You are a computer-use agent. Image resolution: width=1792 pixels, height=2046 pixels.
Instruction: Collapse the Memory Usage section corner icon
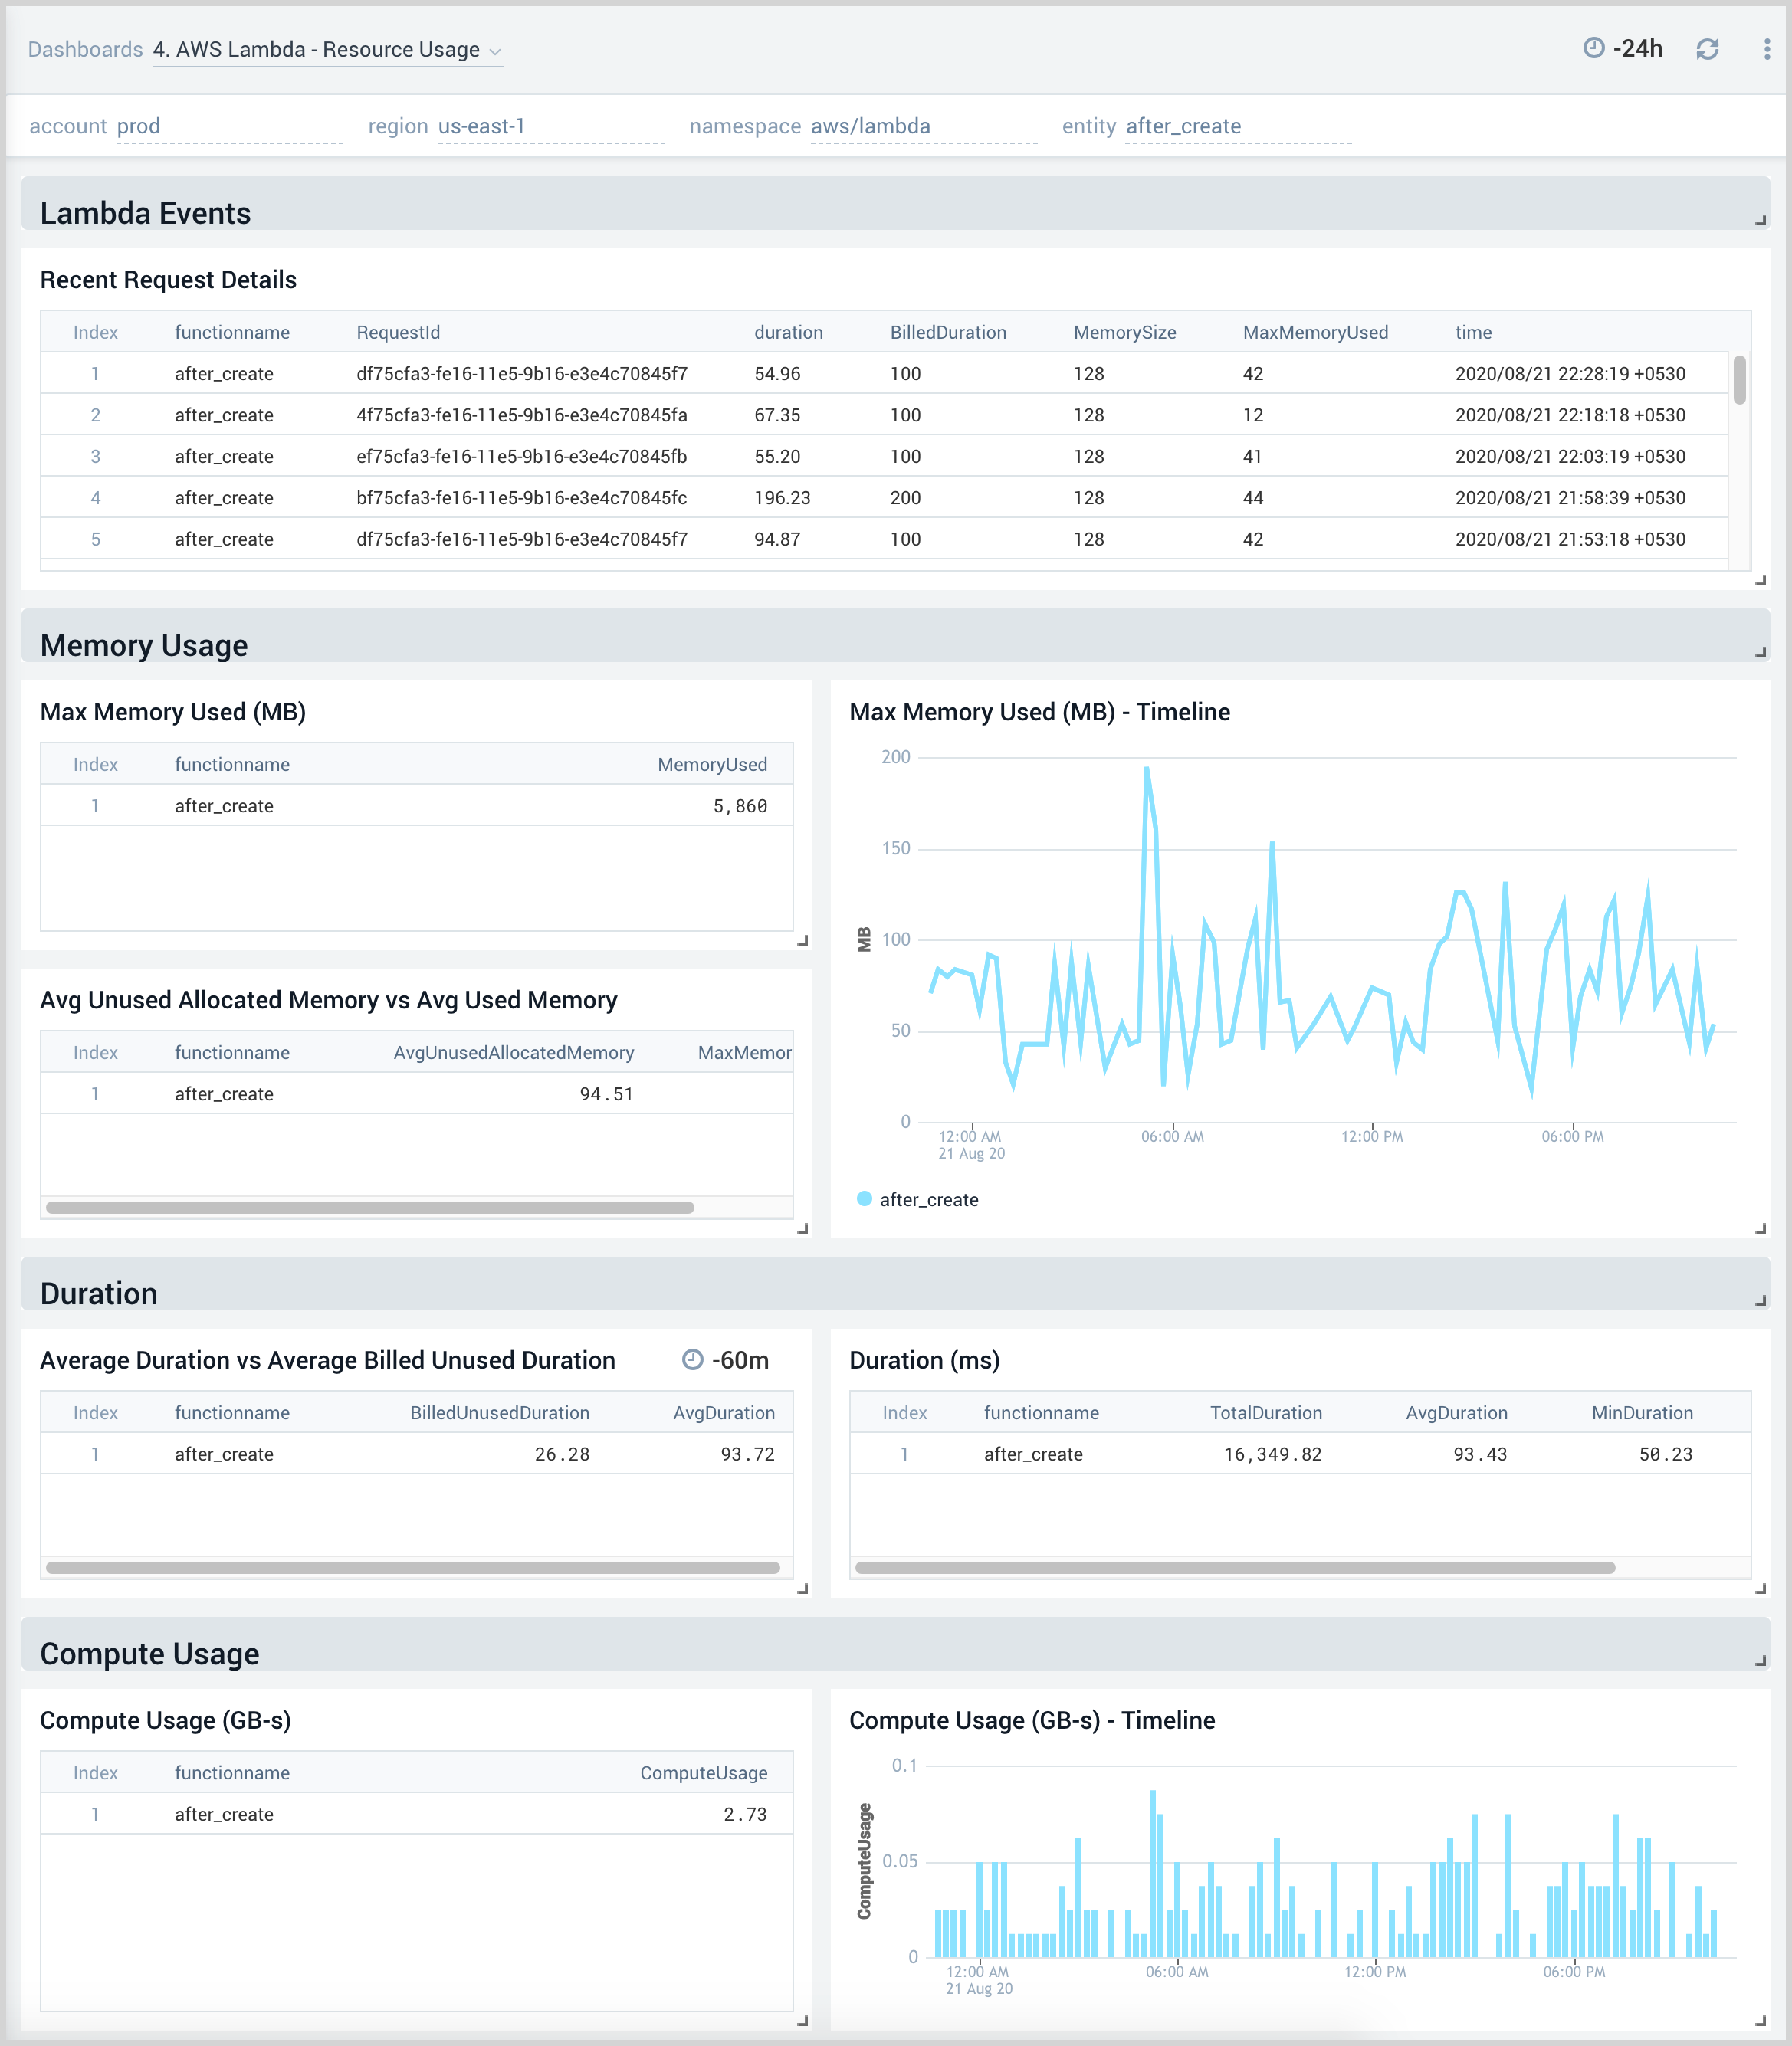pos(1758,654)
